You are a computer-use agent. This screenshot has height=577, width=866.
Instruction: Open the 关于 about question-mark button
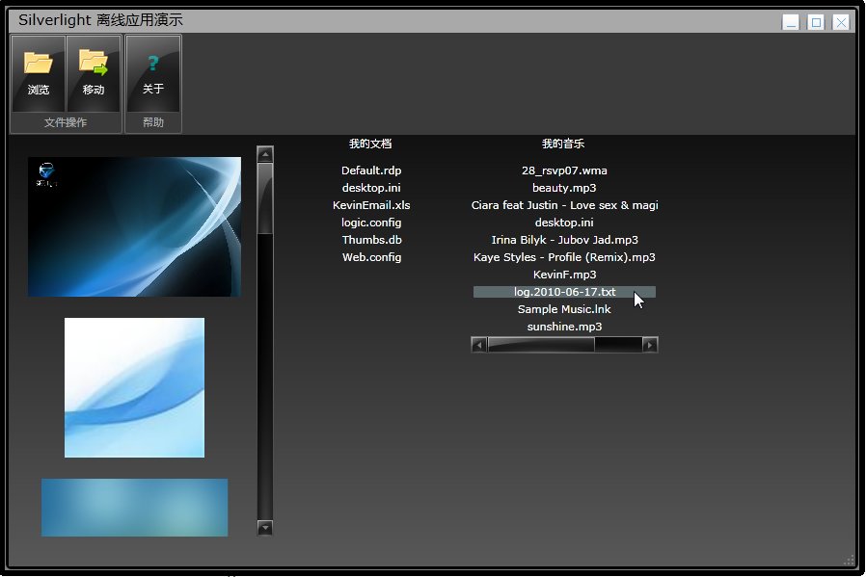click(x=153, y=73)
